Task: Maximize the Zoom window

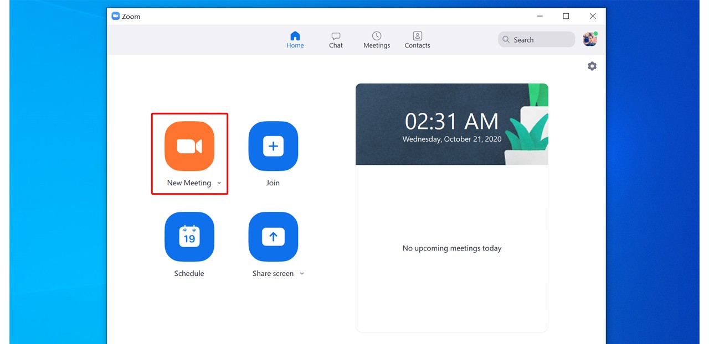Action: click(x=566, y=16)
